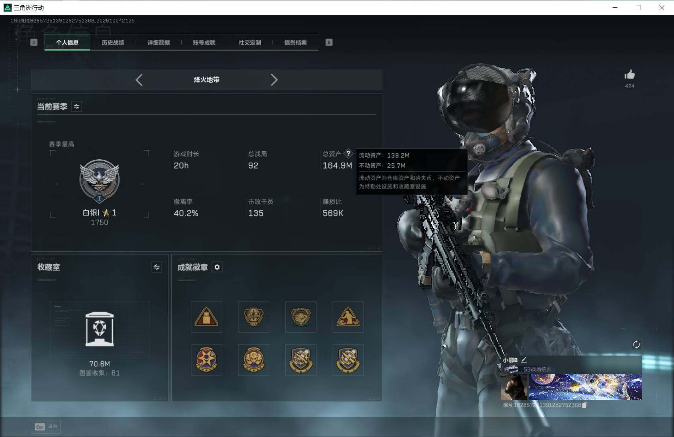
Task: Toggle the 收藏室 swap icon
Action: [156, 267]
